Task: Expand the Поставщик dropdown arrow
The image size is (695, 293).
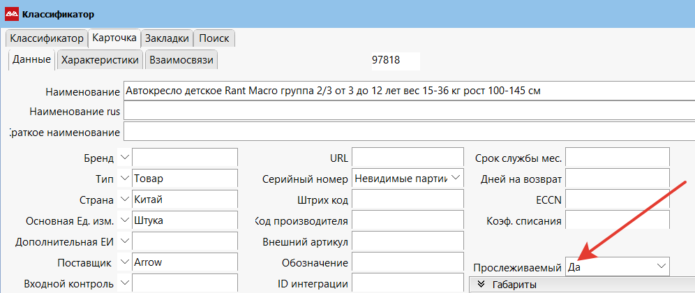Action: coord(125,262)
